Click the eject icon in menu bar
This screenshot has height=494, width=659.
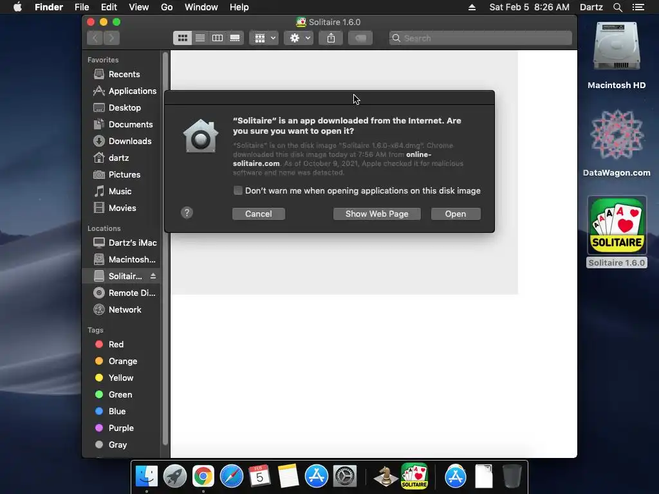point(472,7)
